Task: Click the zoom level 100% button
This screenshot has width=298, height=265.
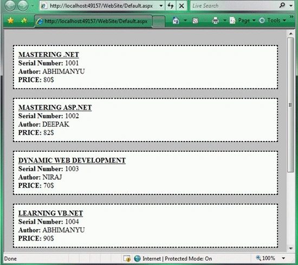Action: click(265, 258)
